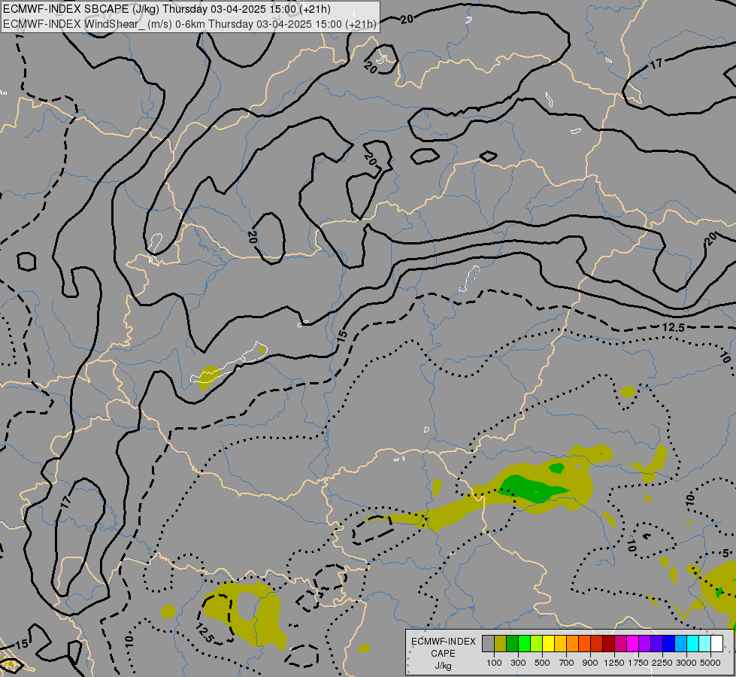This screenshot has height=677, width=736.
Task: Click the '1750' legend scale label
Action: click(638, 663)
